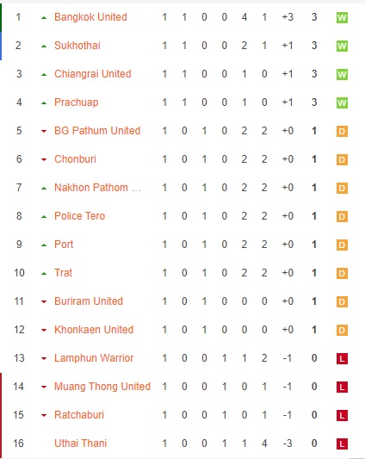Click Chonburi's red down arrow indicator

44,159
